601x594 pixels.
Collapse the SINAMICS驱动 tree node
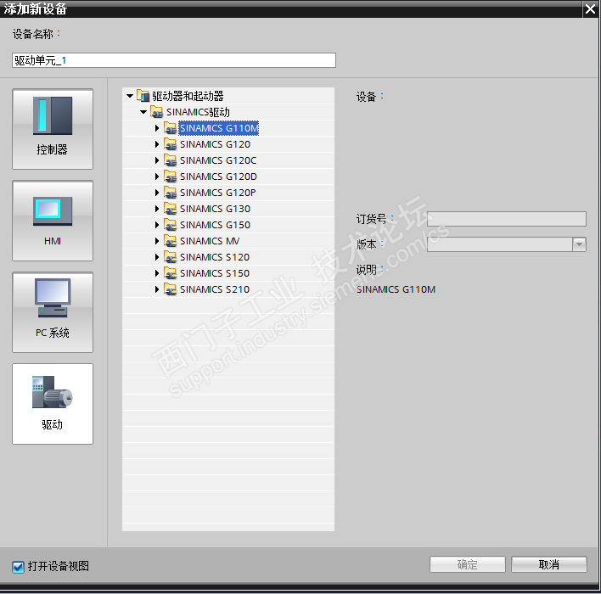(x=143, y=112)
